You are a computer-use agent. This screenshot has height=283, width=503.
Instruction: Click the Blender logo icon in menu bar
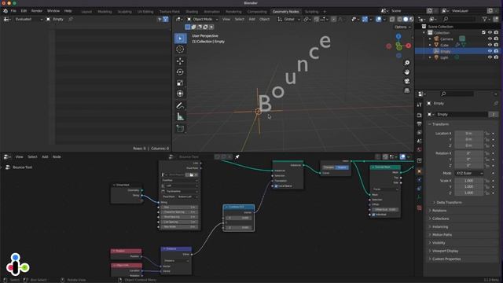[6, 11]
